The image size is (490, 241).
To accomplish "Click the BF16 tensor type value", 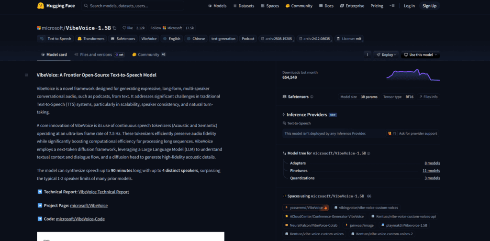I will click(410, 97).
